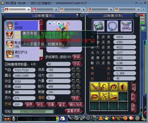Click the golden bell icon in toolbar
Screen dimensions: 148x123
coord(119,118)
